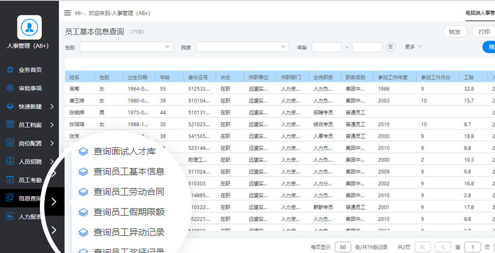Select 查询员工劳动合同 from the submenu
This screenshot has width=495, height=253.
pyautogui.click(x=129, y=191)
